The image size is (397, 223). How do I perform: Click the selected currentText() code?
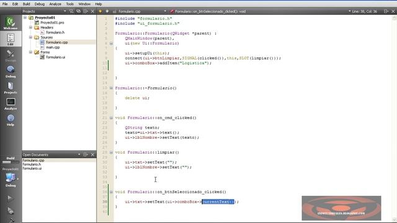pos(218,202)
